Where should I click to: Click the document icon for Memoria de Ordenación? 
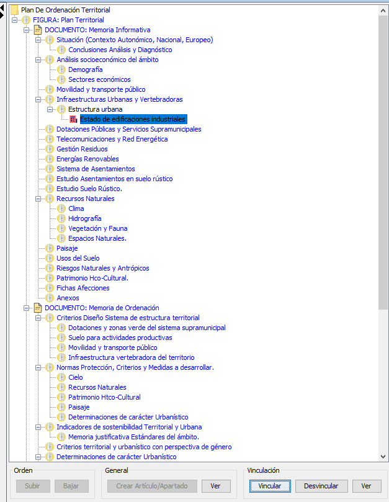(38, 308)
